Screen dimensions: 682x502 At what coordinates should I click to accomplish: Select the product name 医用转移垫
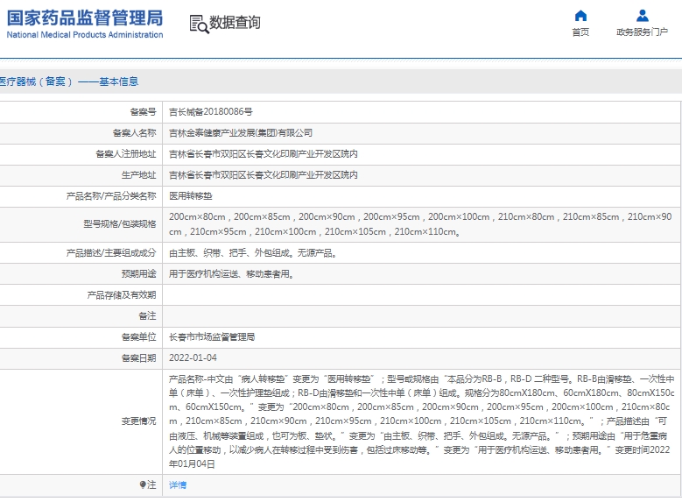point(191,196)
